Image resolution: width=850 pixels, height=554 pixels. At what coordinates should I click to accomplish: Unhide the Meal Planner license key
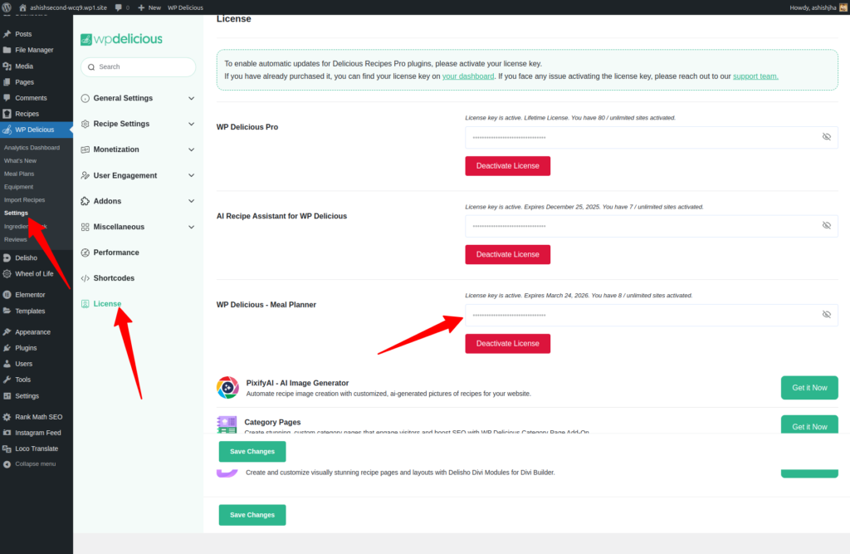pos(826,315)
